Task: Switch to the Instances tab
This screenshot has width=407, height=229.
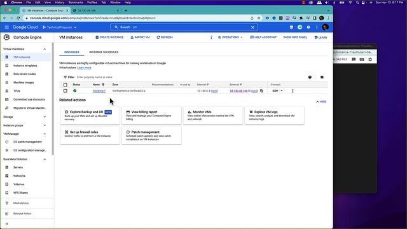Action: (x=72, y=52)
